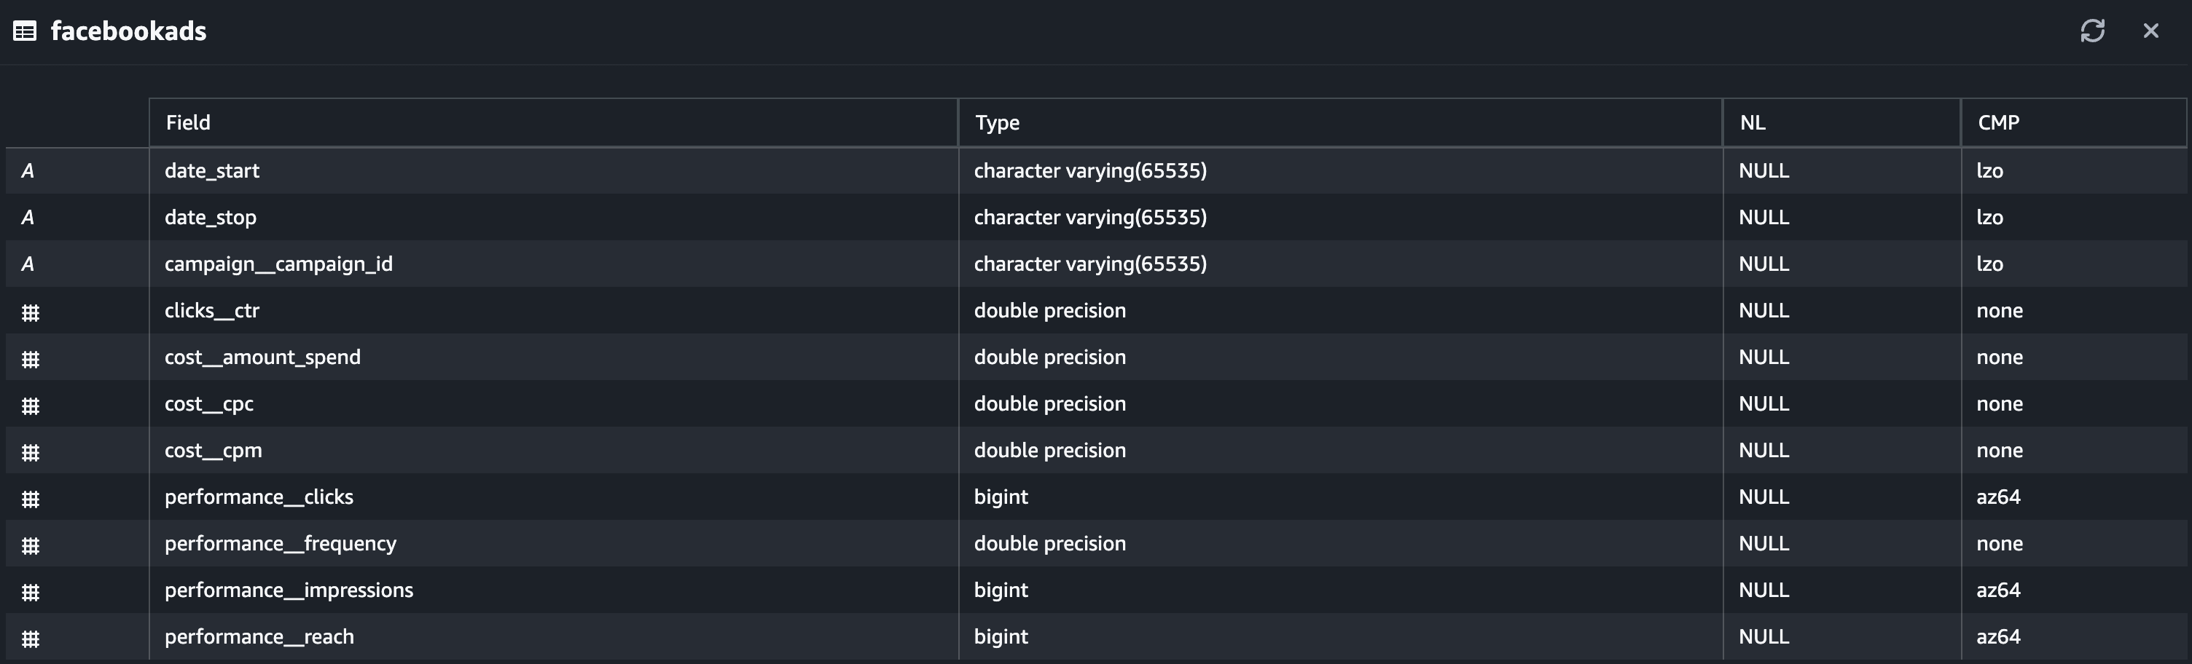The width and height of the screenshot is (2192, 664).
Task: Select the performance__impressions field name
Action: point(289,590)
